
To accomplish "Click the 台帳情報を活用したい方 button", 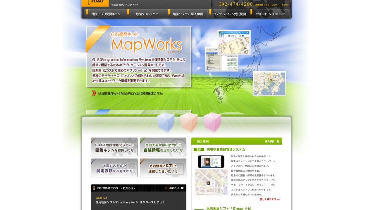I will pyautogui.click(x=163, y=147).
